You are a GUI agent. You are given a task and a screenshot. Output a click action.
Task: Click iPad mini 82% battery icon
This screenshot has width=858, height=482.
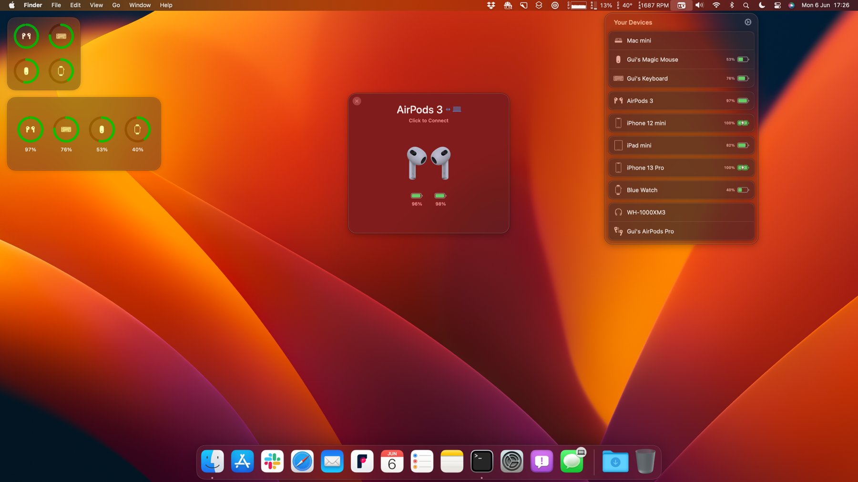743,145
